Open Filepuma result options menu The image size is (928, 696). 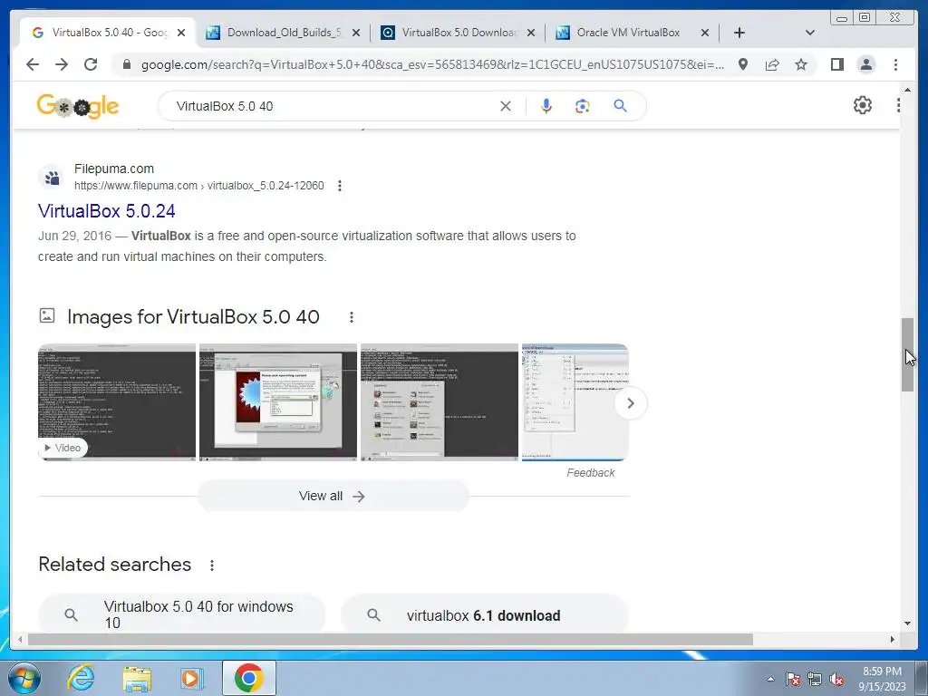[340, 186]
